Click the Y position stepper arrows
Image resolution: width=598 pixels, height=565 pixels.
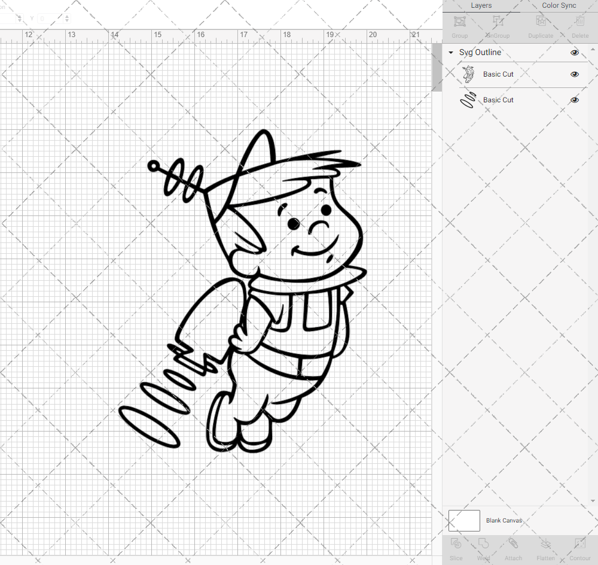[x=67, y=19]
